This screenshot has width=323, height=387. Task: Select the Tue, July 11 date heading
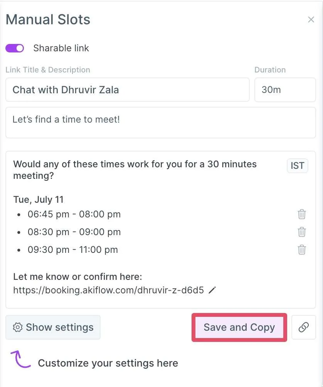(x=39, y=199)
